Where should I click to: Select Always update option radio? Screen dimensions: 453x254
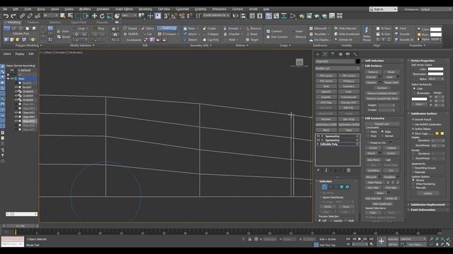pyautogui.click(x=413, y=180)
